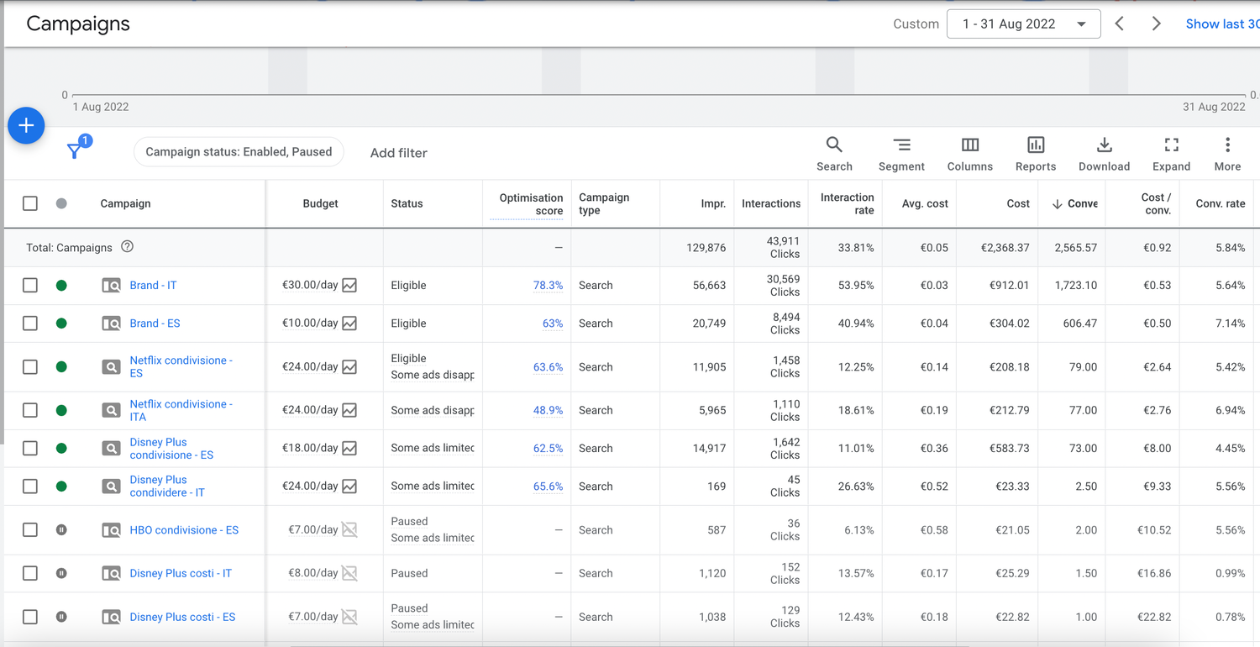This screenshot has width=1260, height=647.
Task: Click help icon next to Total: Campaigns
Action: (127, 247)
